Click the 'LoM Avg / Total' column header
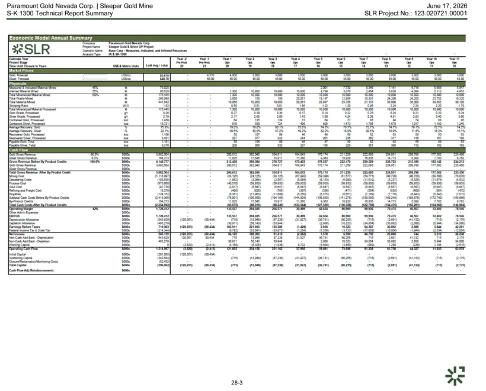This screenshot has height=391, width=486. [x=157, y=66]
